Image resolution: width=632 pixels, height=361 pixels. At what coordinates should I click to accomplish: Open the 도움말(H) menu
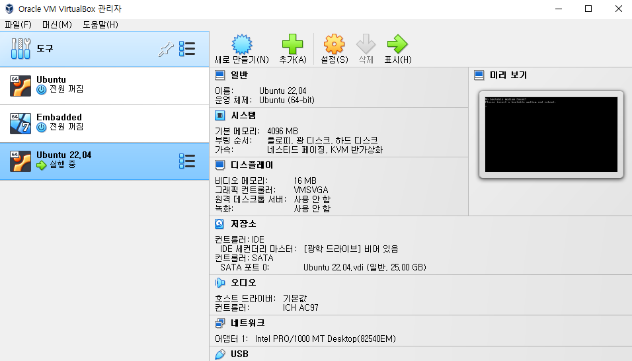click(x=100, y=24)
